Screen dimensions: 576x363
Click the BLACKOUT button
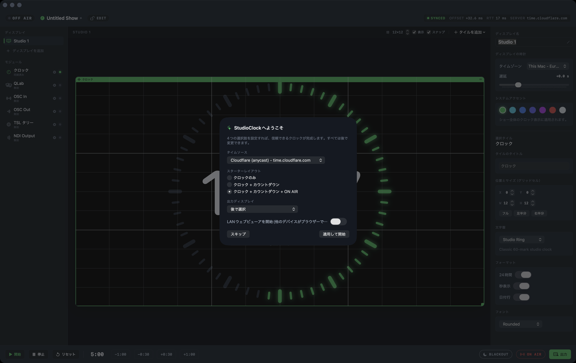496,354
